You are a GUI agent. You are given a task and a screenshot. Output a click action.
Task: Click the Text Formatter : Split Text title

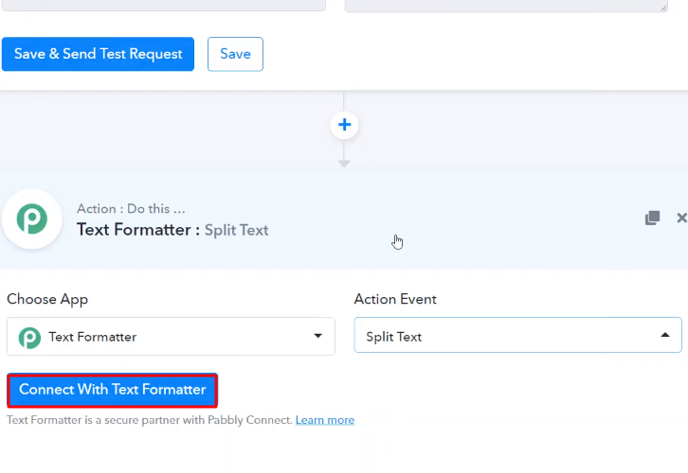coord(172,230)
